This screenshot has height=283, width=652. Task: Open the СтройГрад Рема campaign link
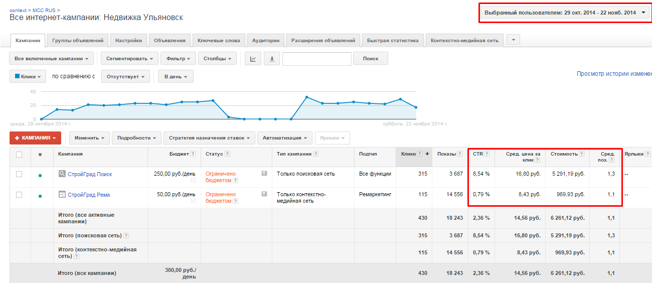click(89, 195)
